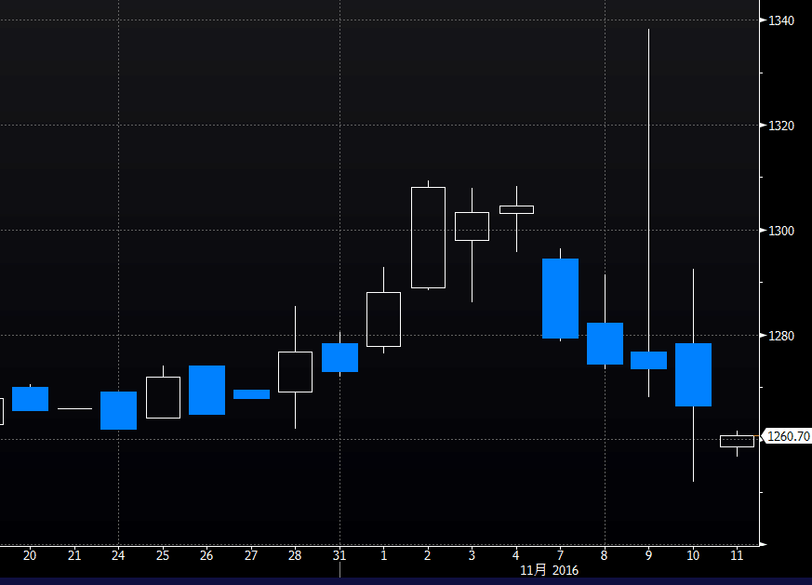812x585 pixels.
Task: Click the small hollow candlestick for November 4
Action: [x=516, y=209]
